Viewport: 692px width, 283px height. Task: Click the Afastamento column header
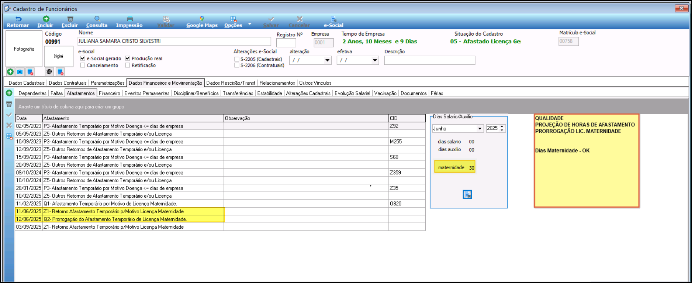click(x=133, y=118)
